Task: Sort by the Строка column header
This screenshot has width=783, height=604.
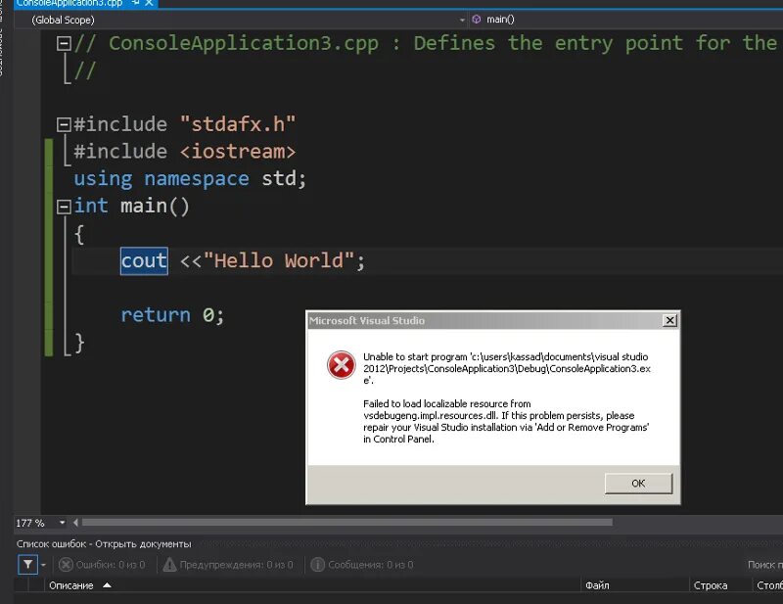Action: tap(720, 585)
